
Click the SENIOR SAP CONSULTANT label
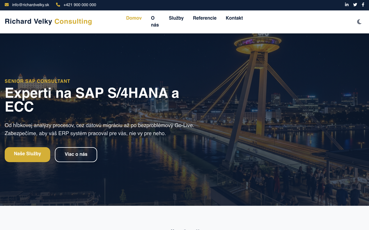point(37,81)
